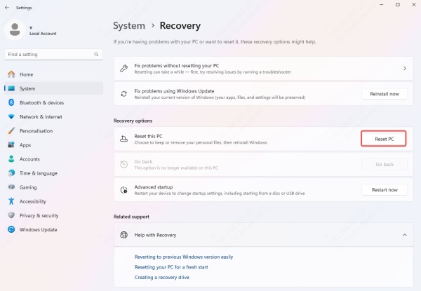Click the Local Account user name label
This screenshot has width=421, height=291.
coord(43,34)
